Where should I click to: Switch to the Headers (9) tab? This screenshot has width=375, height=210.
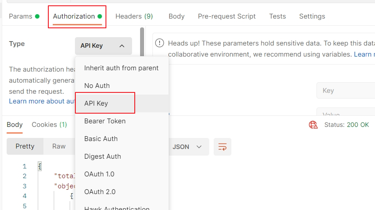point(134,16)
